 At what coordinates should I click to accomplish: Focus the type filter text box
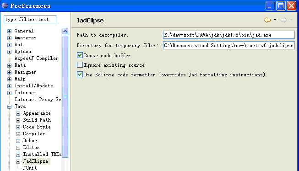[x=30, y=19]
